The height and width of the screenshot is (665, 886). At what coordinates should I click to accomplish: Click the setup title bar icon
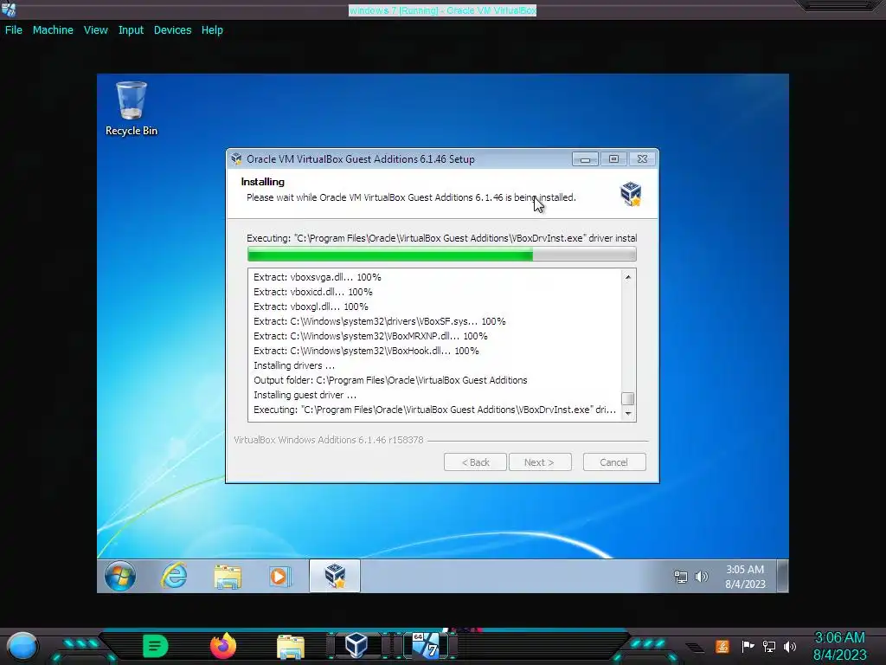pos(237,159)
